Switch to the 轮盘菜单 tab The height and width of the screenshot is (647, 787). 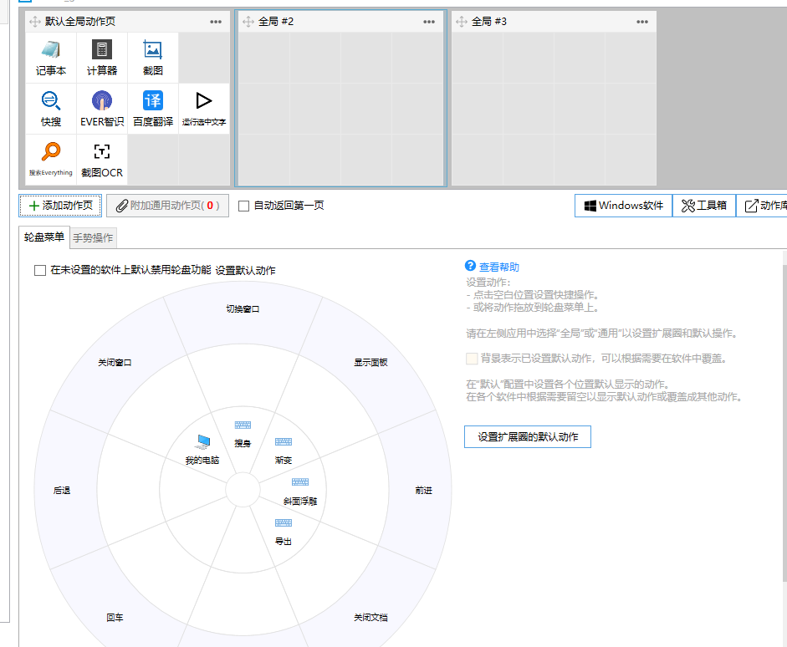pyautogui.click(x=44, y=237)
